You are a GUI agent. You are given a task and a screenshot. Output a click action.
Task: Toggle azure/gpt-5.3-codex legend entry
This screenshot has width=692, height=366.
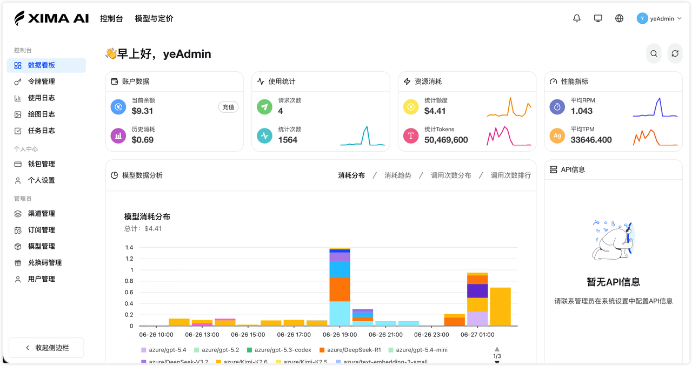(x=279, y=350)
